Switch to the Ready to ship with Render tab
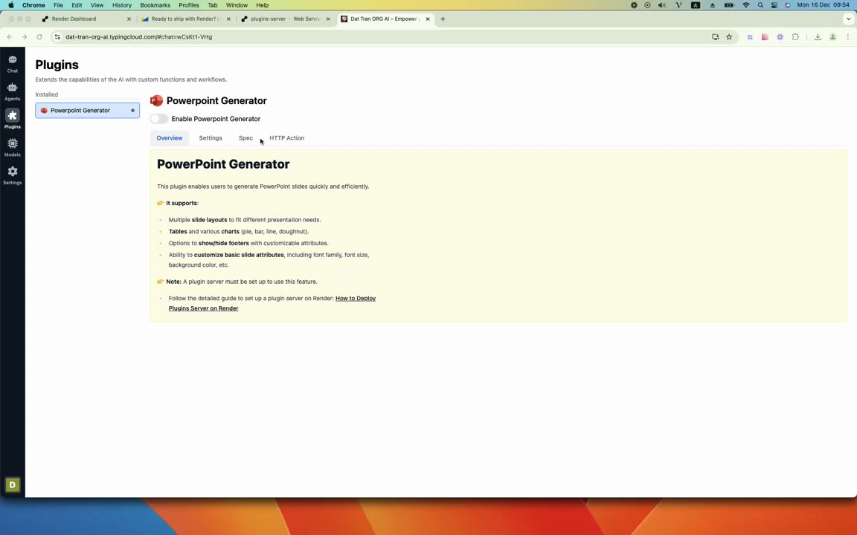The image size is (857, 535). 184,19
